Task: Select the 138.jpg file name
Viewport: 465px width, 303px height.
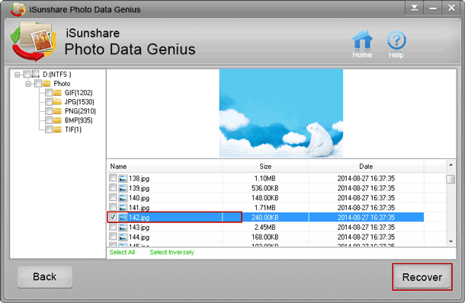Action: pyautogui.click(x=139, y=178)
